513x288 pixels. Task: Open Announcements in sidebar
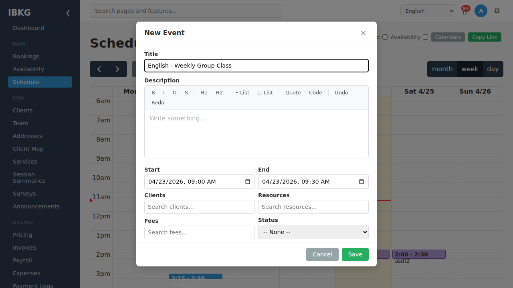40,206
